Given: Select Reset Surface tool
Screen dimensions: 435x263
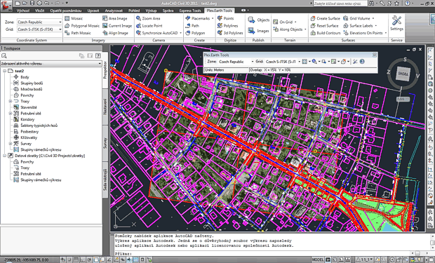Looking at the screenshot, I should coord(324,25).
